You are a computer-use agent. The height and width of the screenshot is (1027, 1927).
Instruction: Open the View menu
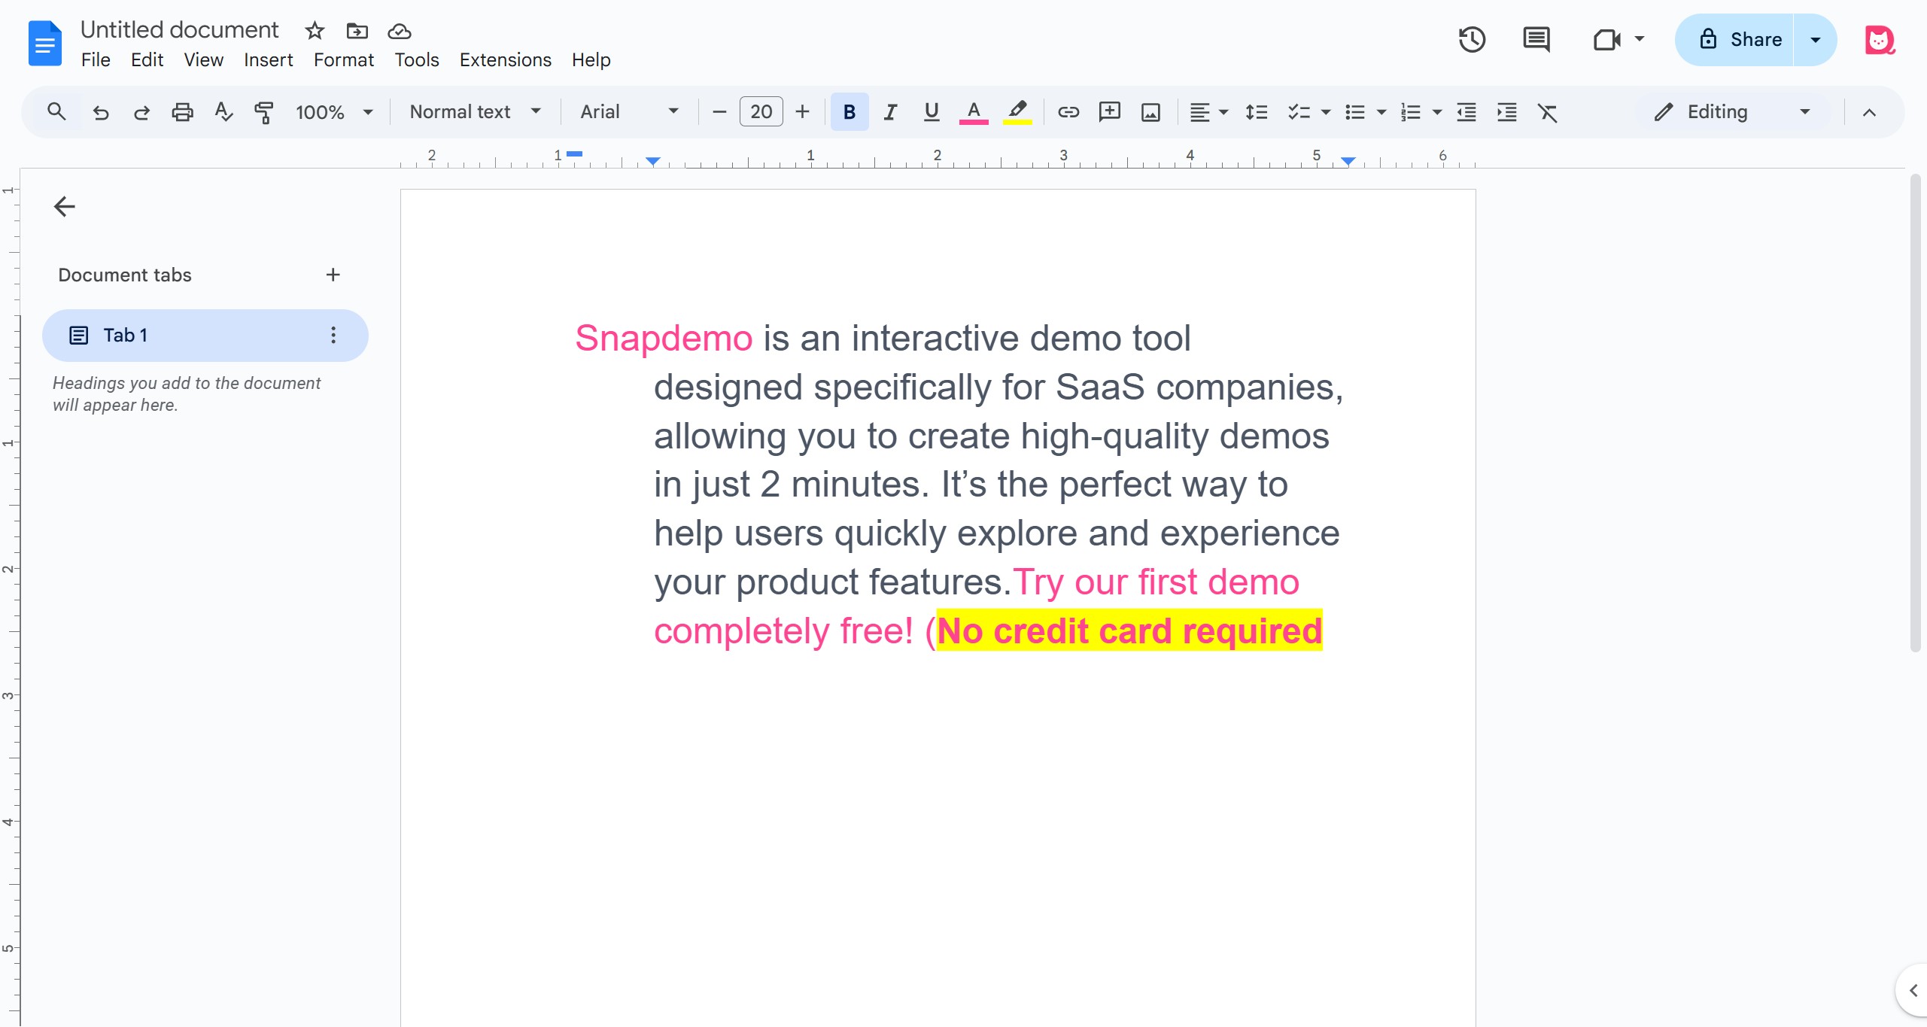203,60
